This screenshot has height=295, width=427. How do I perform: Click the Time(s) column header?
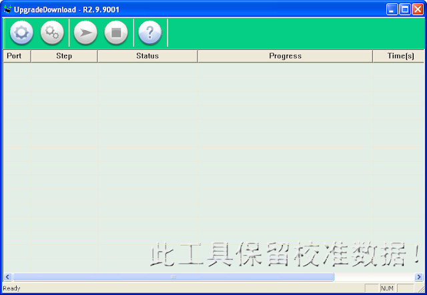[398, 56]
